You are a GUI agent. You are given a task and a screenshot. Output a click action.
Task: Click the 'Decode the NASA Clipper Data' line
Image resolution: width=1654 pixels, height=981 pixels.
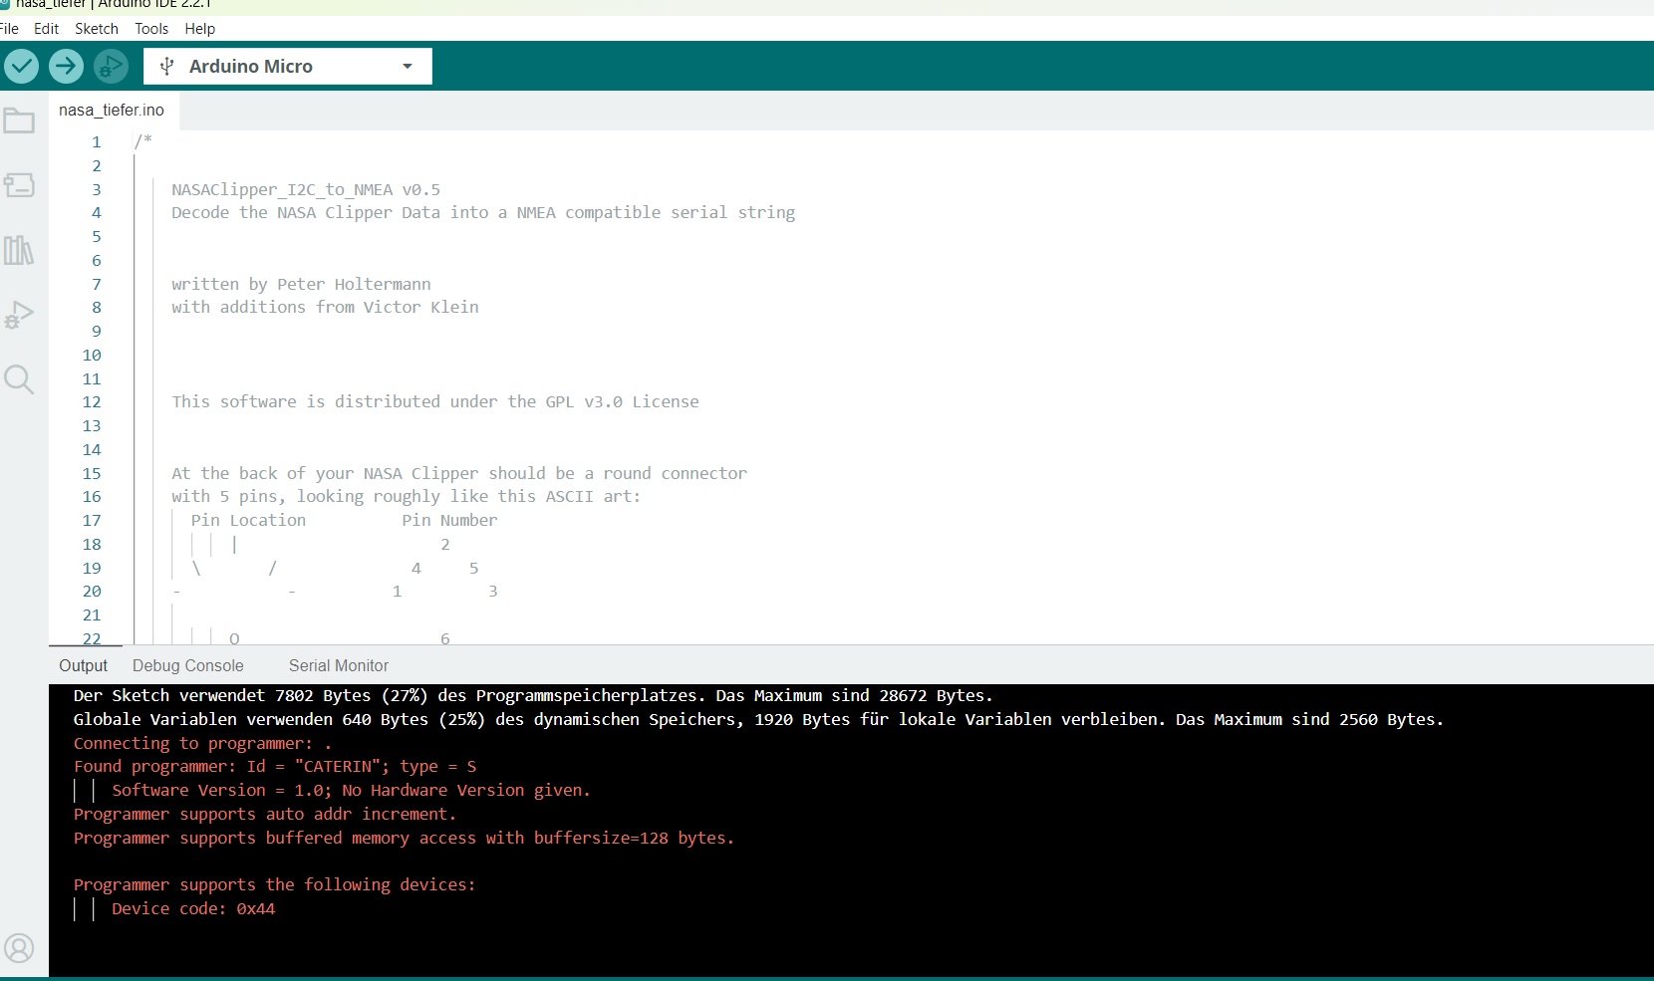(483, 213)
